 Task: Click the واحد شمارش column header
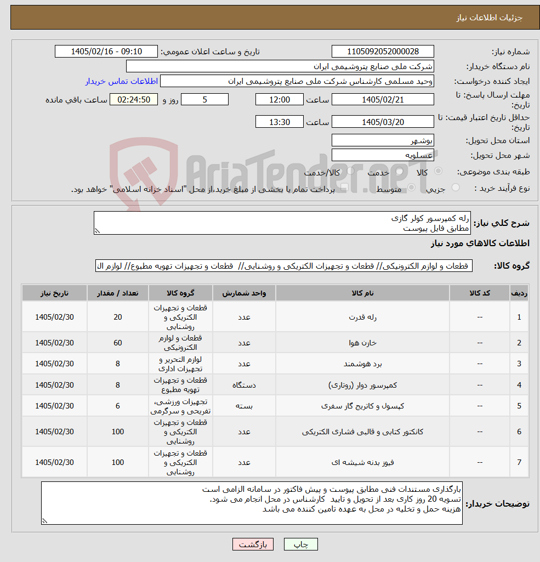pyautogui.click(x=244, y=293)
